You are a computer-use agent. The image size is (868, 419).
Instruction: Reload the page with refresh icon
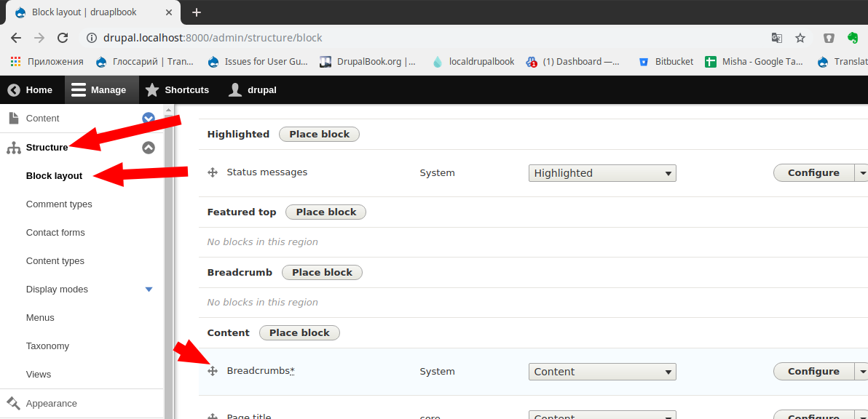[63, 38]
